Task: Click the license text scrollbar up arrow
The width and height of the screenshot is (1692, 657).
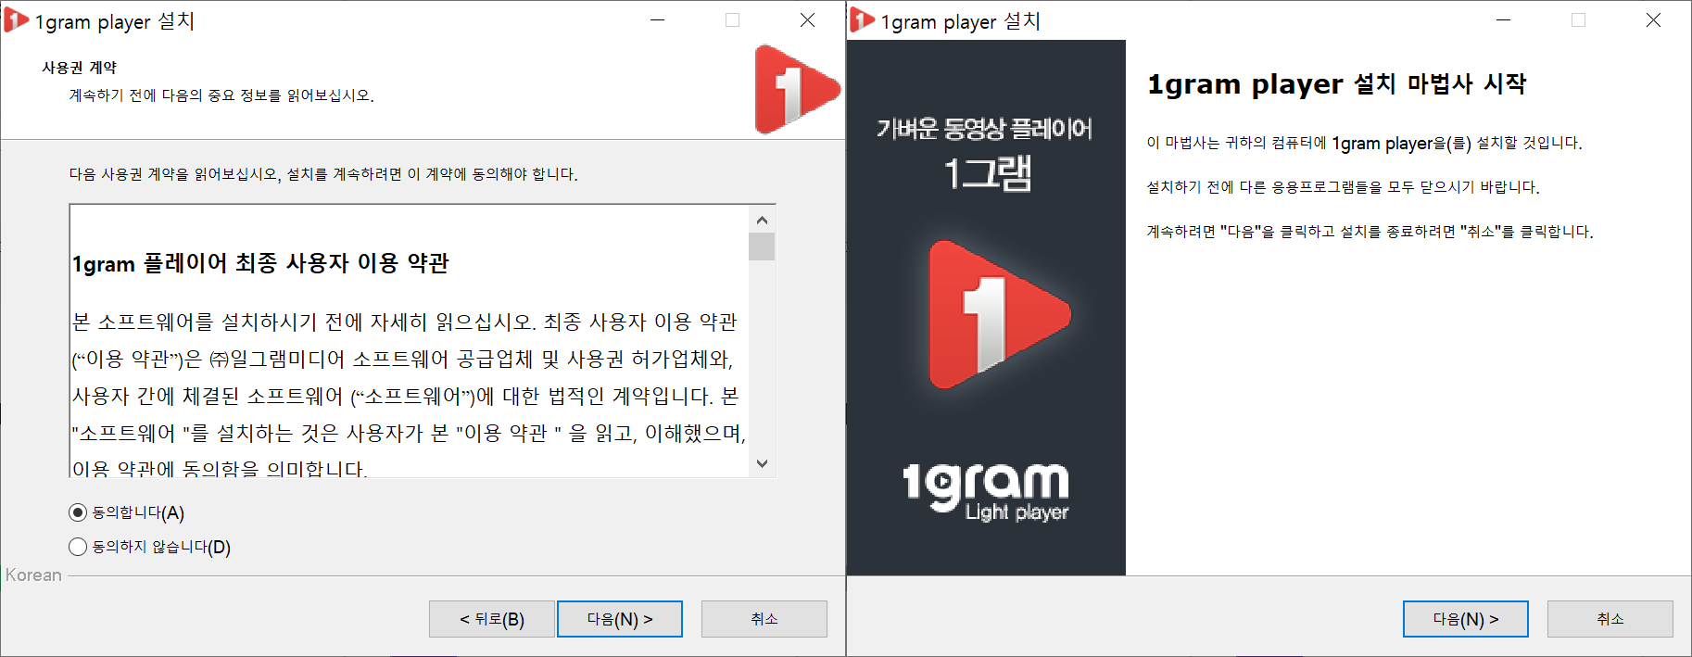Action: 762,220
